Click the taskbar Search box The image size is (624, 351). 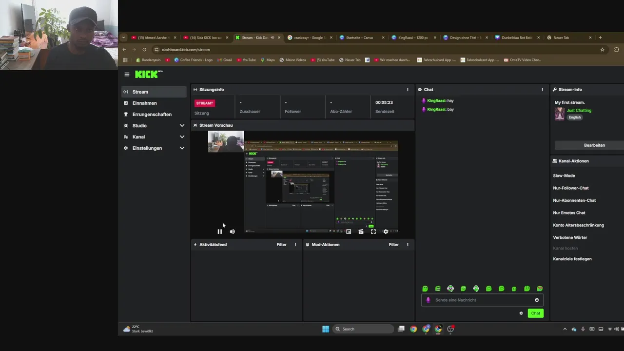click(363, 329)
